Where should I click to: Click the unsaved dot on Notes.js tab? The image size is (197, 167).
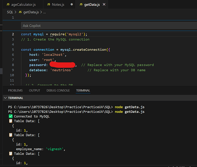tap(72, 4)
